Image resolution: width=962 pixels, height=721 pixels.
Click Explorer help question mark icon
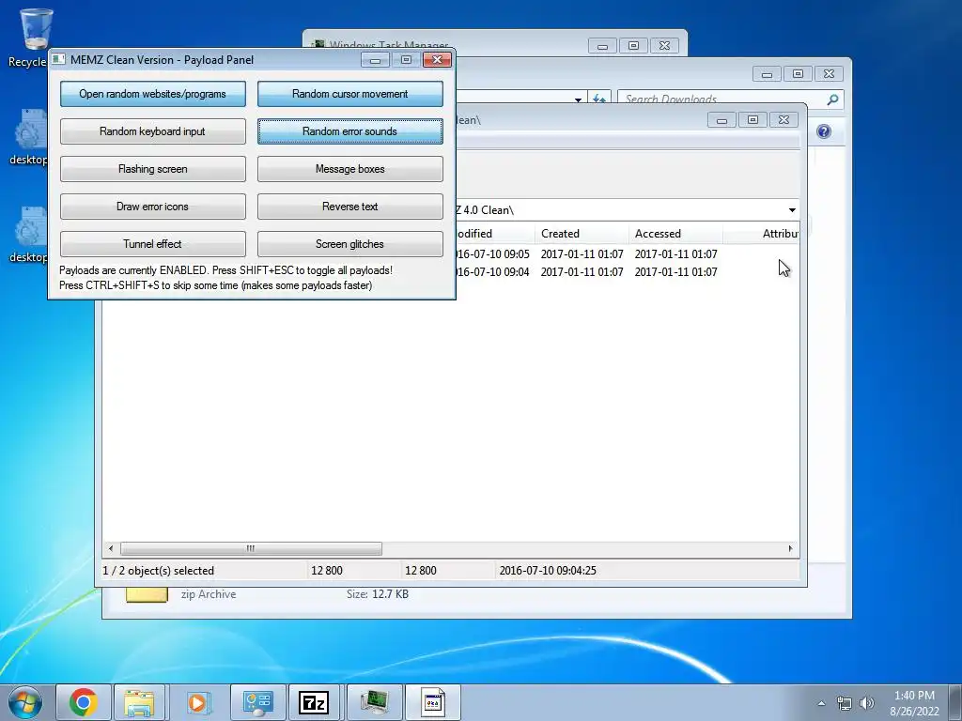(823, 131)
